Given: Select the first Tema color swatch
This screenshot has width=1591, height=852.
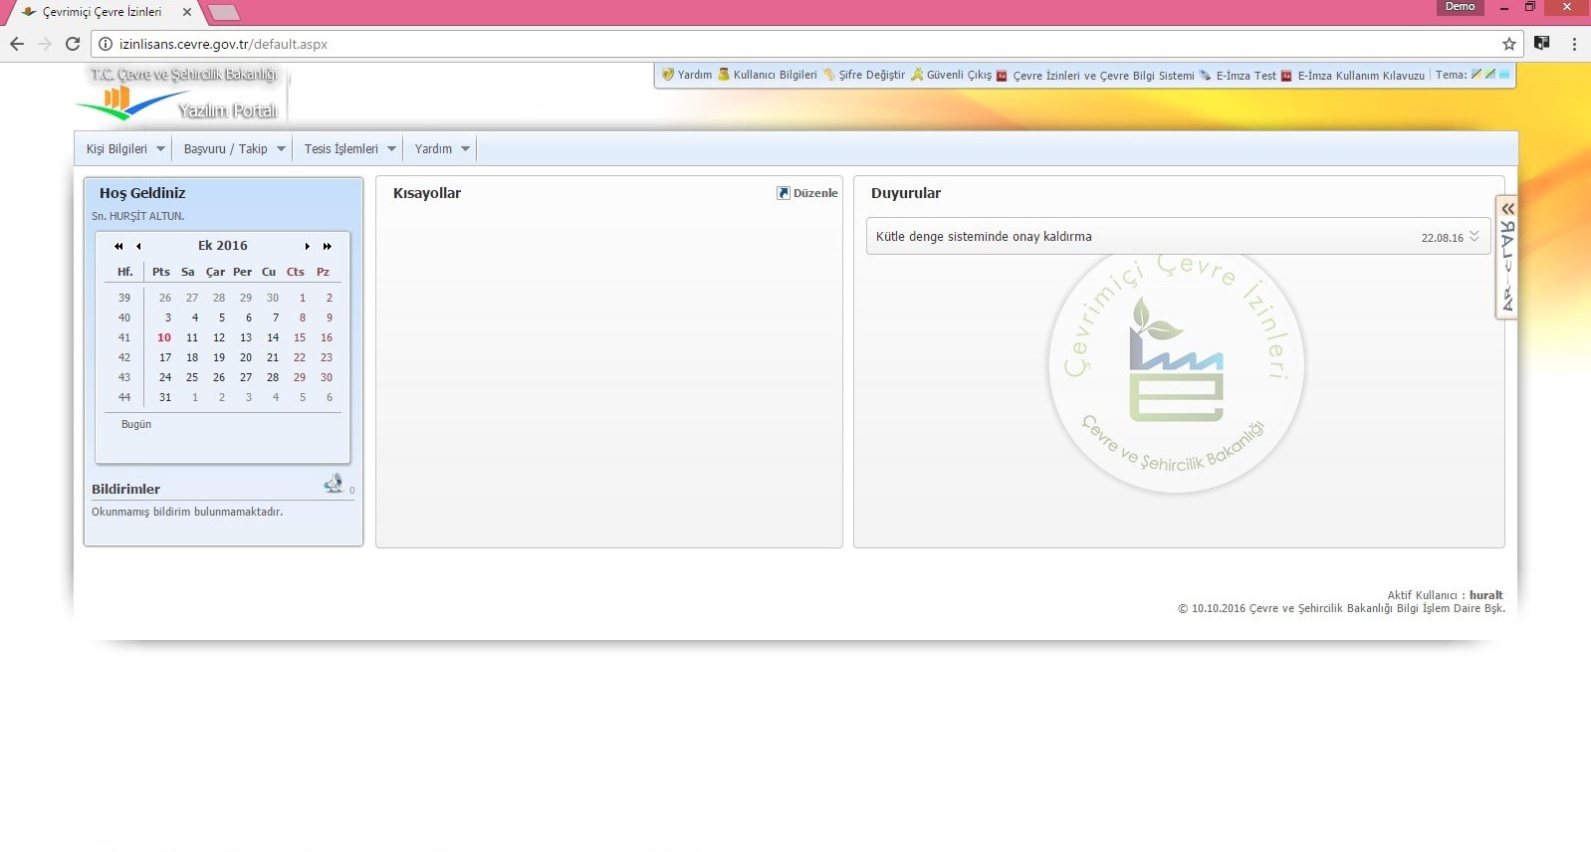Looking at the screenshot, I should click(1477, 75).
